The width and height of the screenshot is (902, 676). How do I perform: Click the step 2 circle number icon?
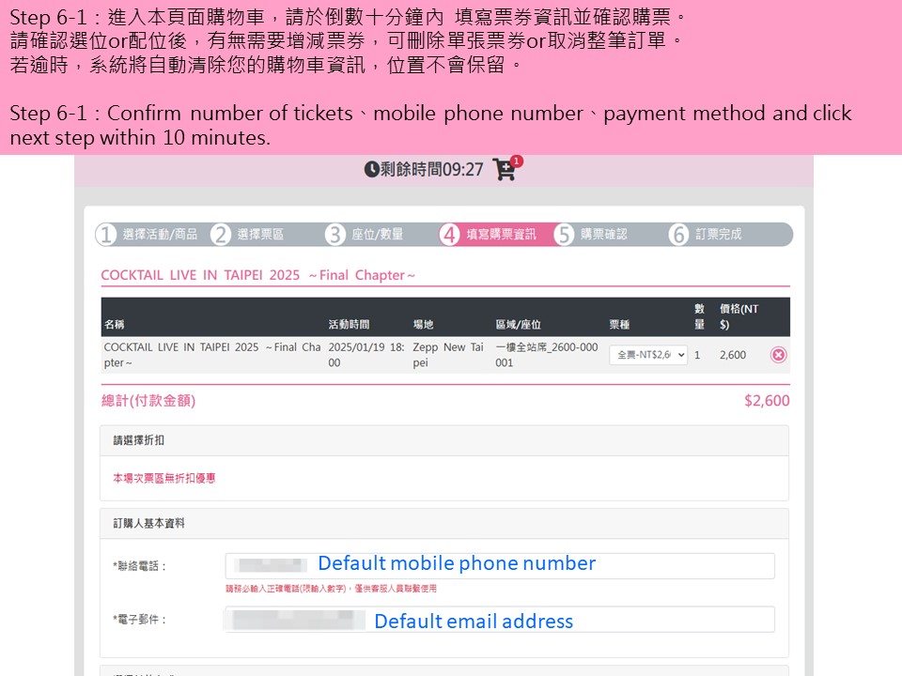pyautogui.click(x=221, y=235)
